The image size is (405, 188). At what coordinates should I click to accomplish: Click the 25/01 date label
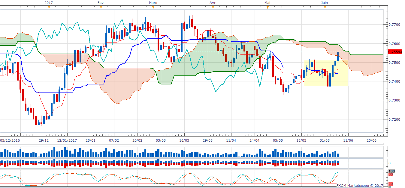tap(91, 140)
